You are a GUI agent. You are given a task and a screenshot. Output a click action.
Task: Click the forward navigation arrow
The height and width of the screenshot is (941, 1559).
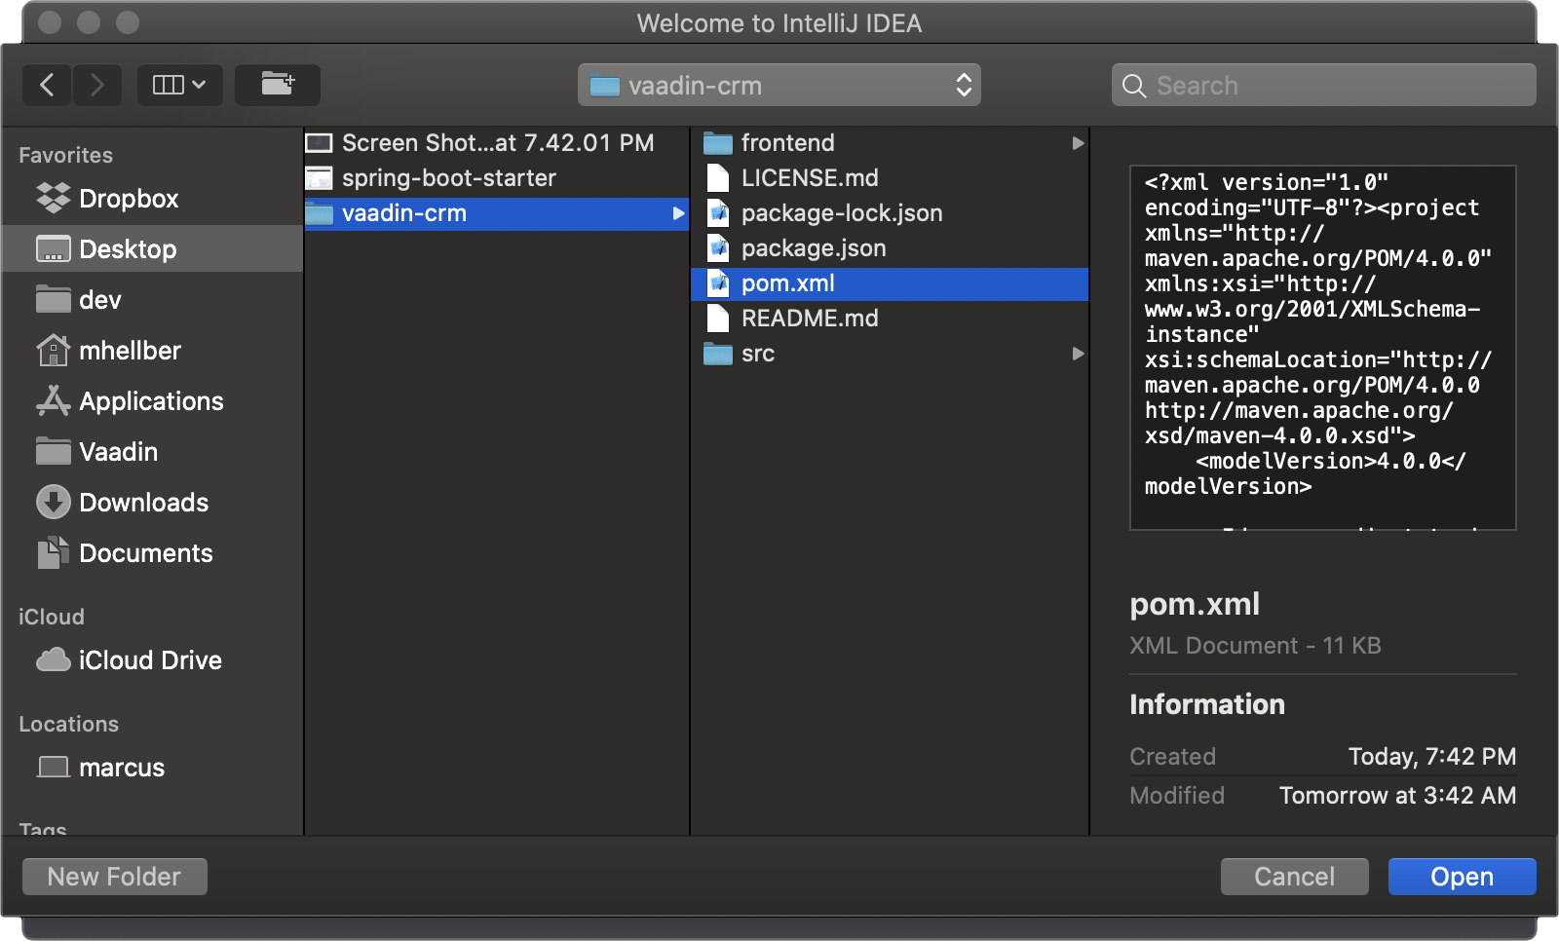[x=97, y=85]
